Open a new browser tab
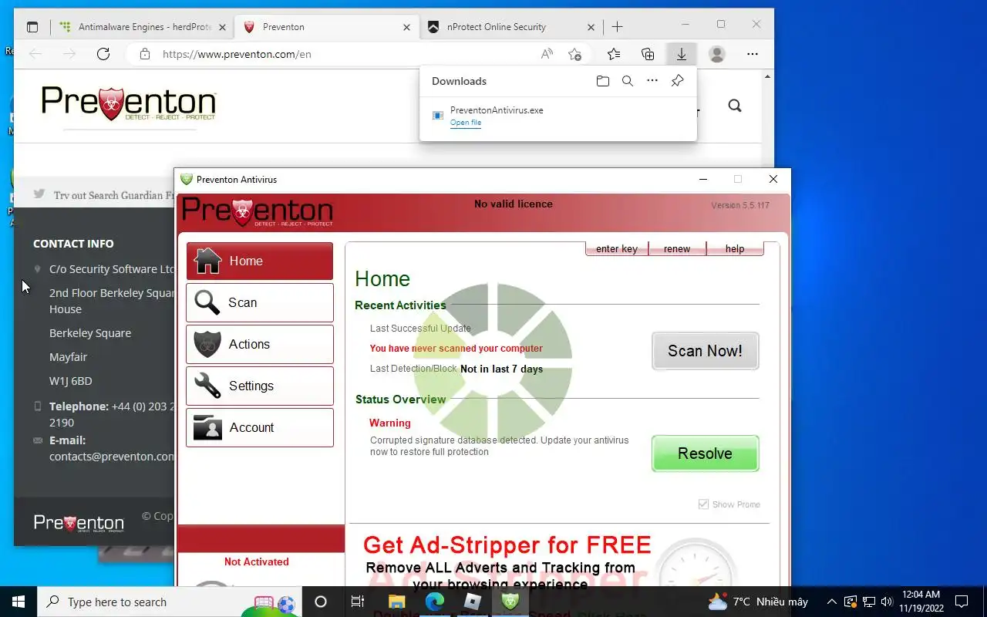The height and width of the screenshot is (617, 987). click(x=617, y=27)
